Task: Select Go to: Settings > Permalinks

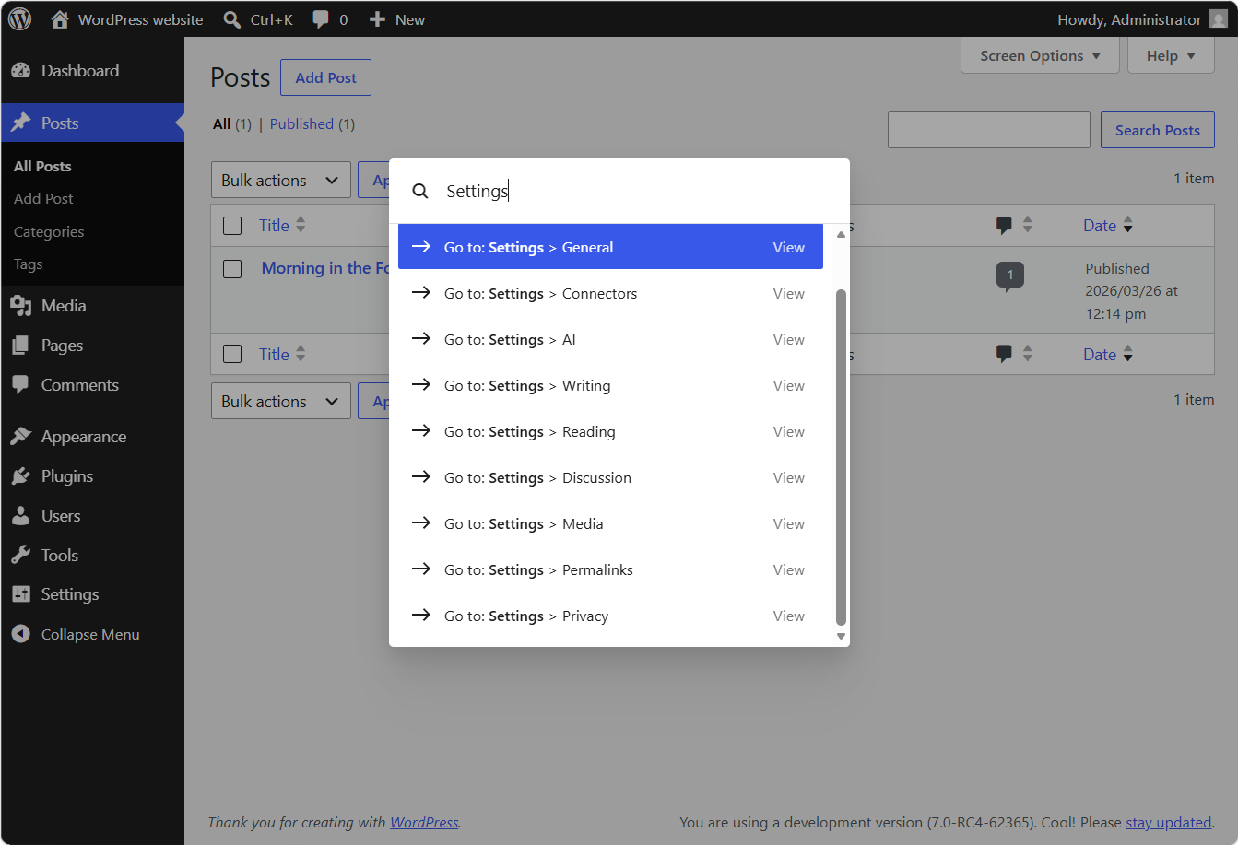Action: coord(610,569)
